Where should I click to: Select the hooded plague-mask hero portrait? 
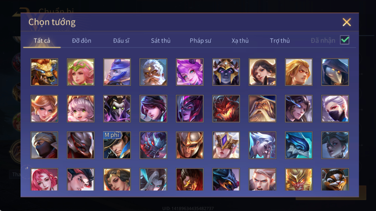coord(335,72)
